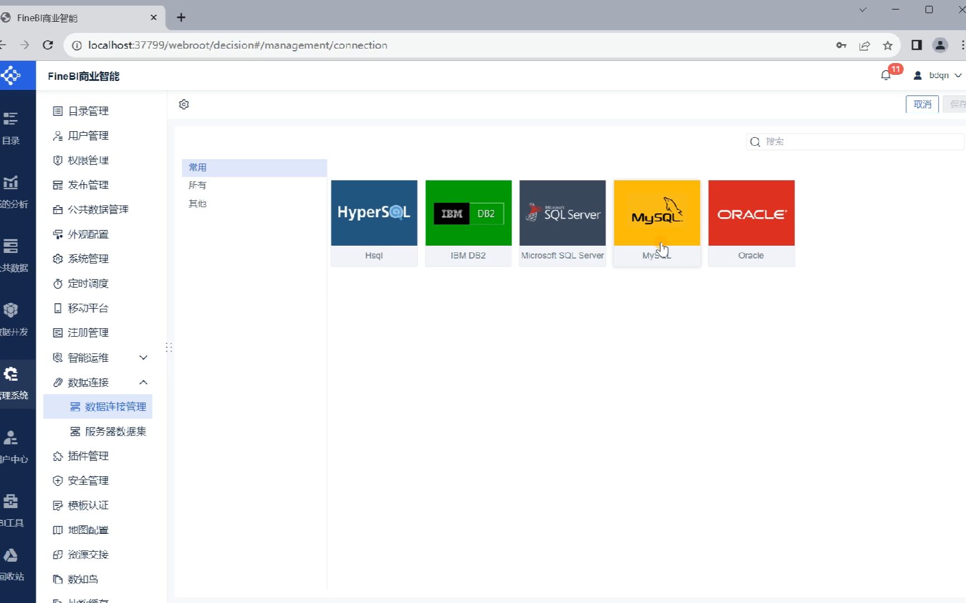Bookmark this page with star icon

pos(888,46)
